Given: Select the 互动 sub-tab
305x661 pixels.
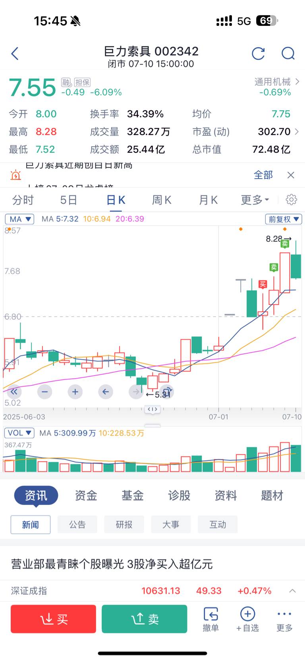Looking at the screenshot, I should point(218,524).
